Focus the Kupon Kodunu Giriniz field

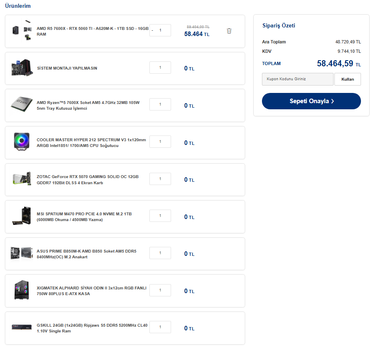tap(298, 79)
